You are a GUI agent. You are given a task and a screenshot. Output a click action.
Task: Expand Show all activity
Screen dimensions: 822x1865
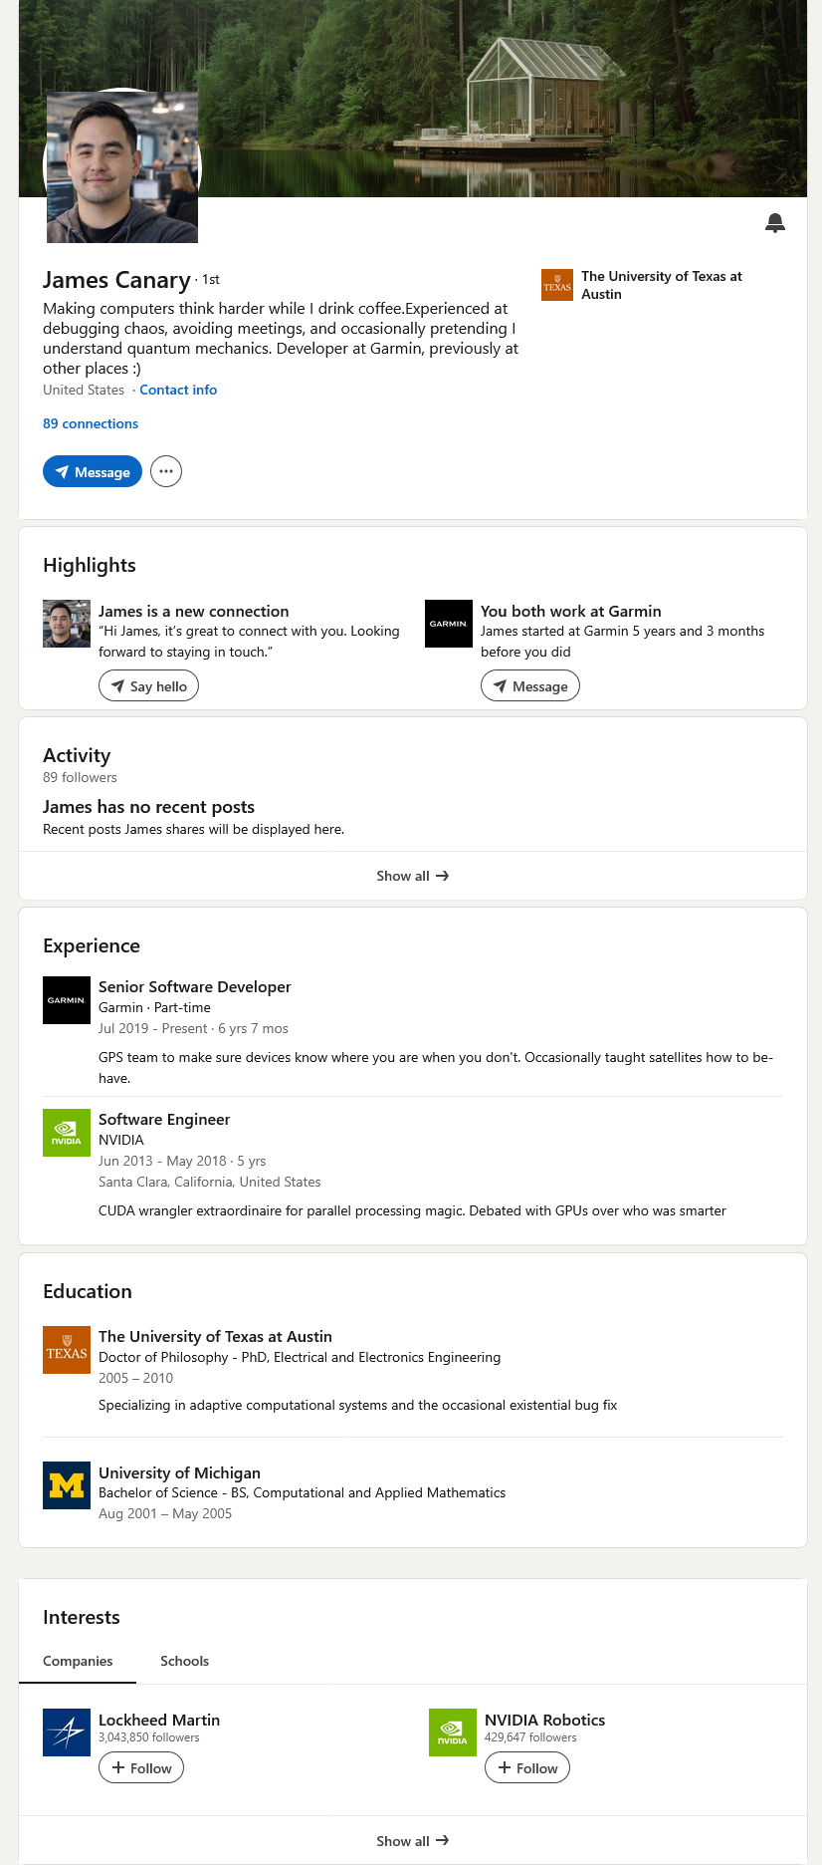(413, 876)
